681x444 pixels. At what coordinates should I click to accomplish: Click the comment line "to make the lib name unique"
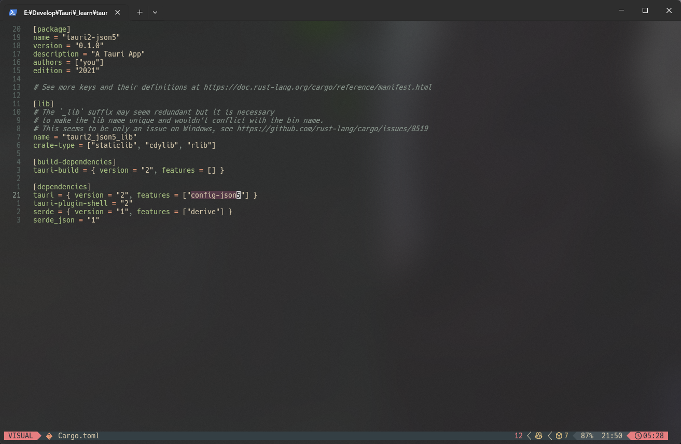pyautogui.click(x=178, y=120)
